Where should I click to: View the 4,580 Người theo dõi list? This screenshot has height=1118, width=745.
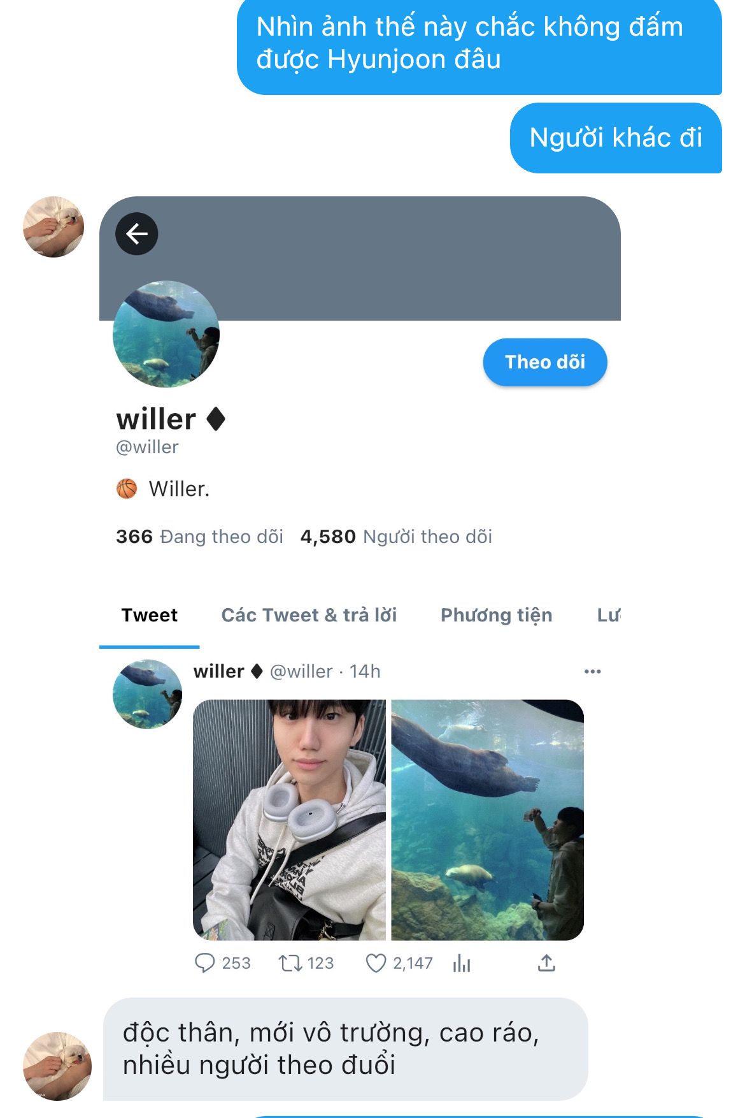pyautogui.click(x=396, y=537)
